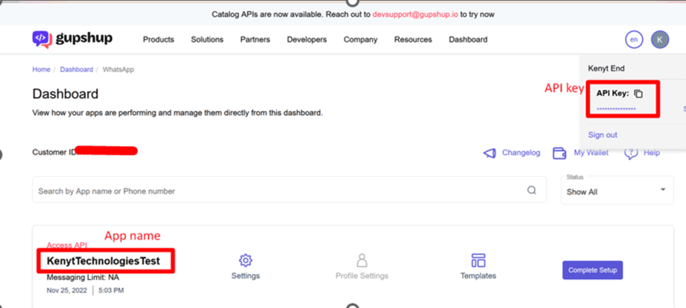Click the Settings label under gear

click(x=245, y=276)
